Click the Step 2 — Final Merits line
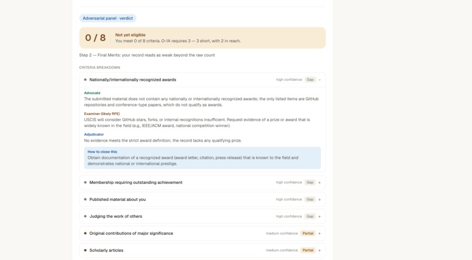This screenshot has height=260, width=472. 147,55
